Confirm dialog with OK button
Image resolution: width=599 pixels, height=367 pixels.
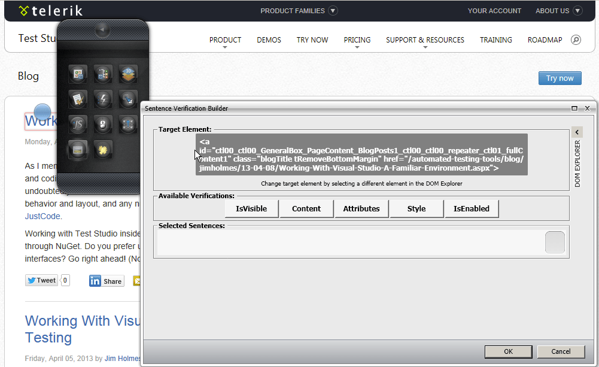point(509,351)
